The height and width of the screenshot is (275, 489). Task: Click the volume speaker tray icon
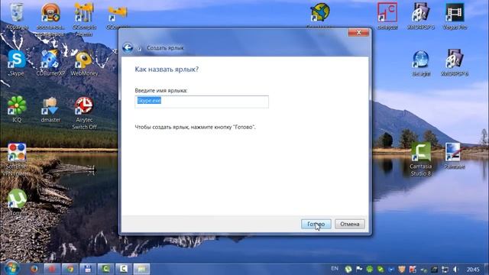click(456, 269)
